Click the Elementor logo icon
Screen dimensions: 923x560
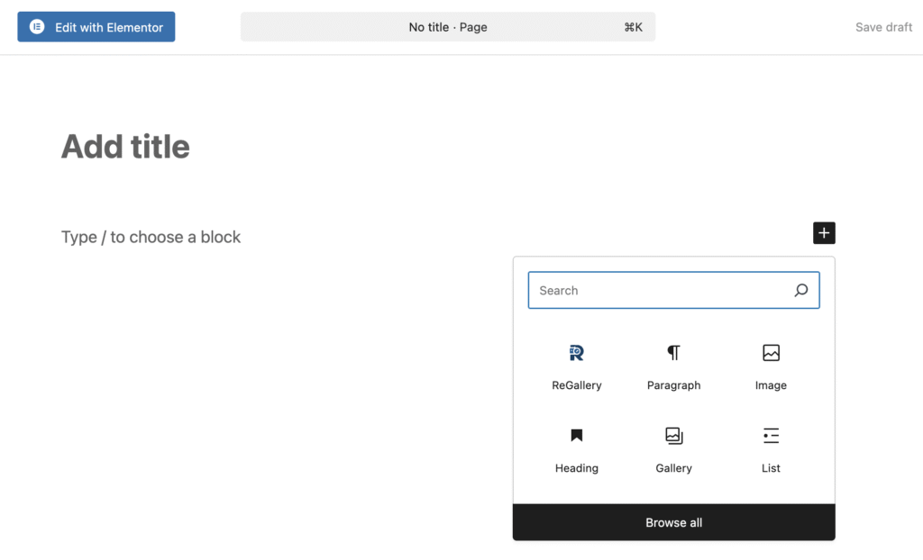coord(37,27)
